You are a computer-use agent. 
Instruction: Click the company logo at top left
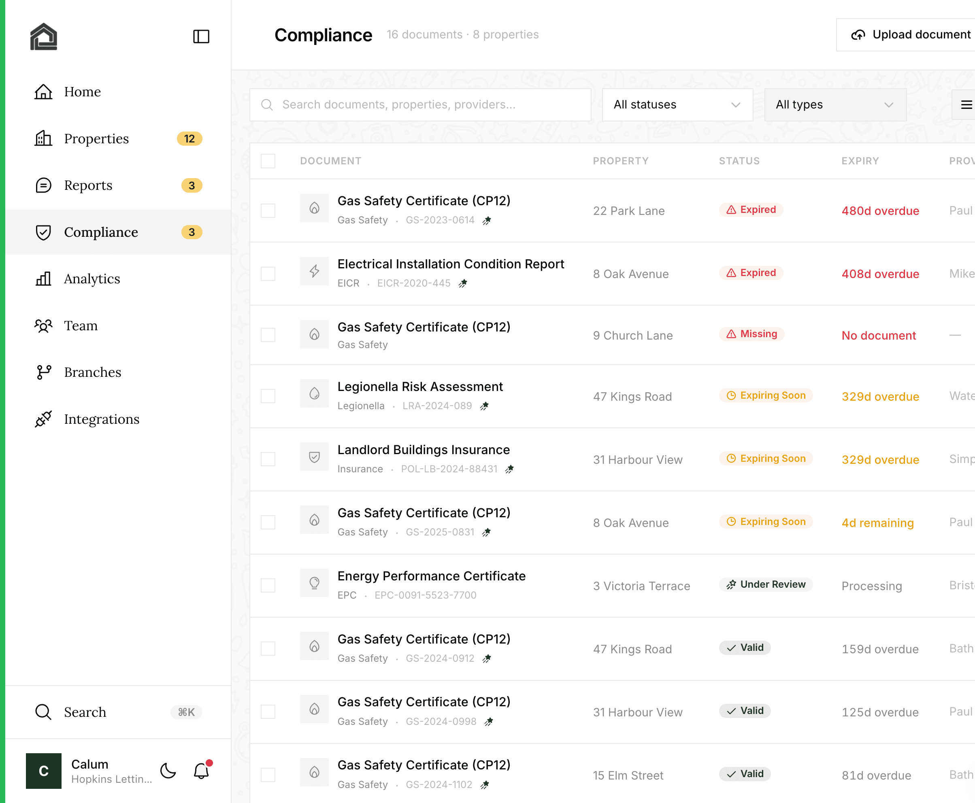pos(43,36)
